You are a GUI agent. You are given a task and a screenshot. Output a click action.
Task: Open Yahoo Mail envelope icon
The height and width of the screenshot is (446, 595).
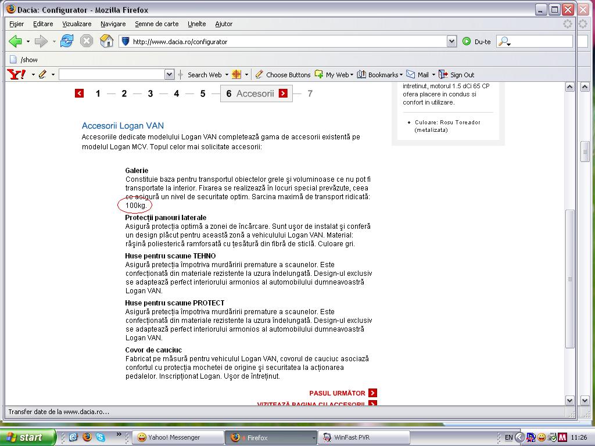(x=411, y=74)
